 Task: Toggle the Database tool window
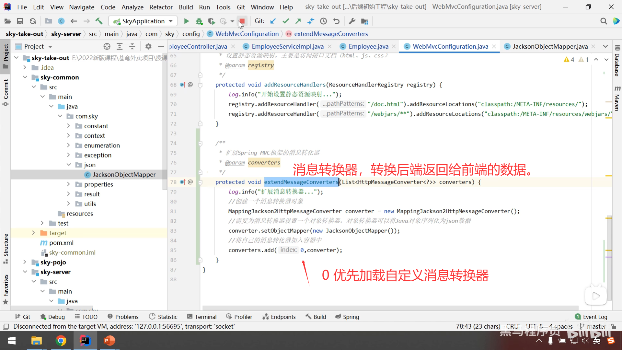(x=617, y=62)
